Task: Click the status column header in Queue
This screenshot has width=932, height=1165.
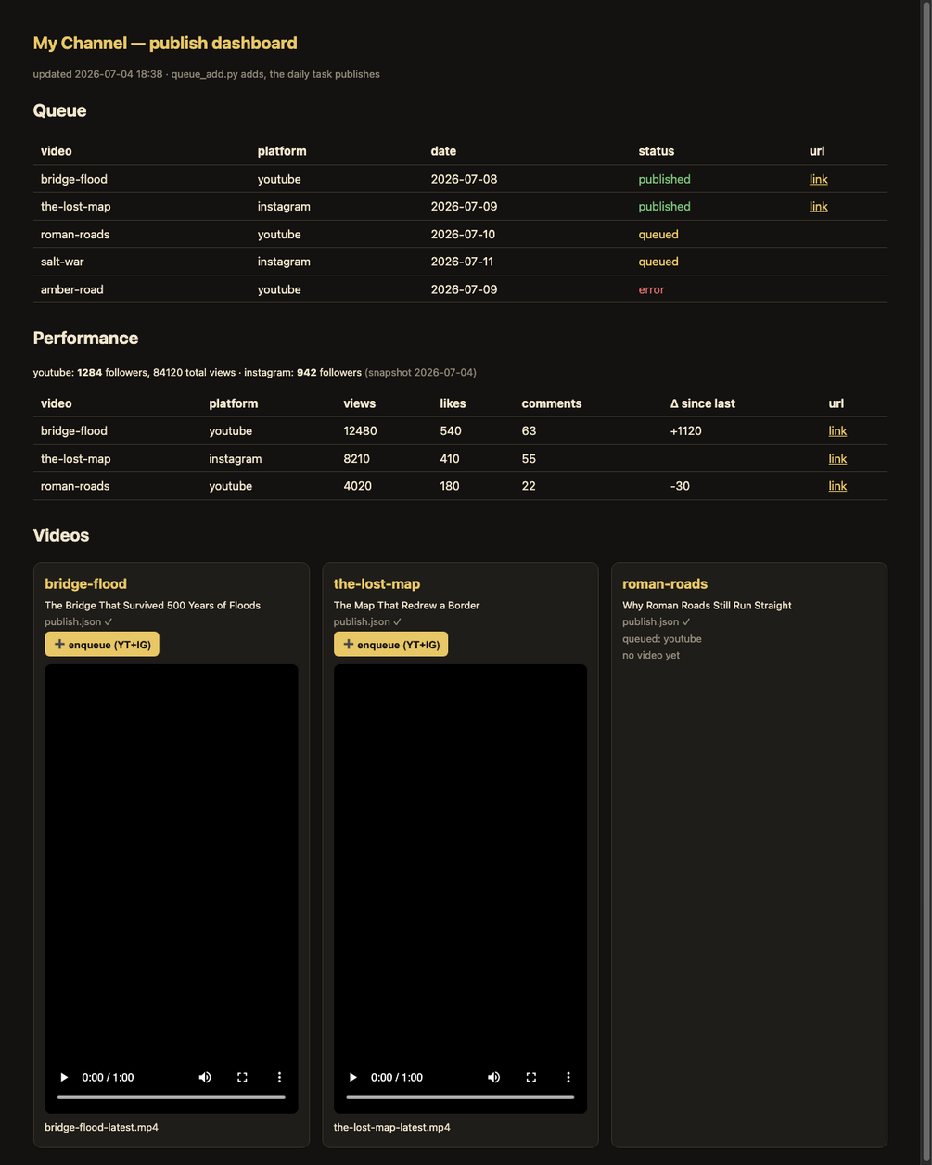Action: [x=657, y=151]
